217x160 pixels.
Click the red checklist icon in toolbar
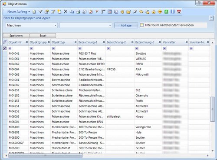pyautogui.click(x=91, y=12)
